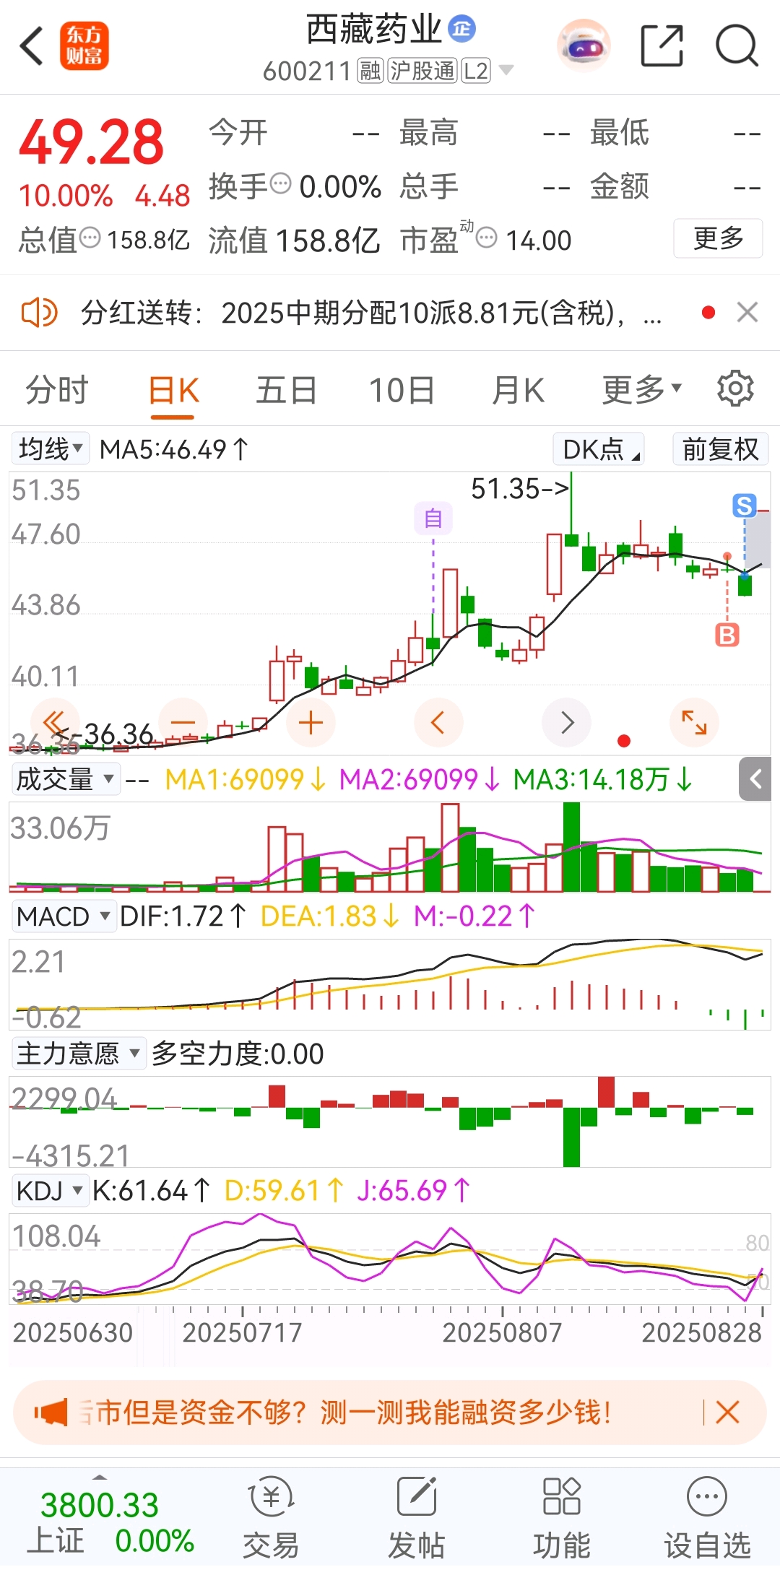Tap the share export icon
The height and width of the screenshot is (1588, 780).
[x=662, y=46]
